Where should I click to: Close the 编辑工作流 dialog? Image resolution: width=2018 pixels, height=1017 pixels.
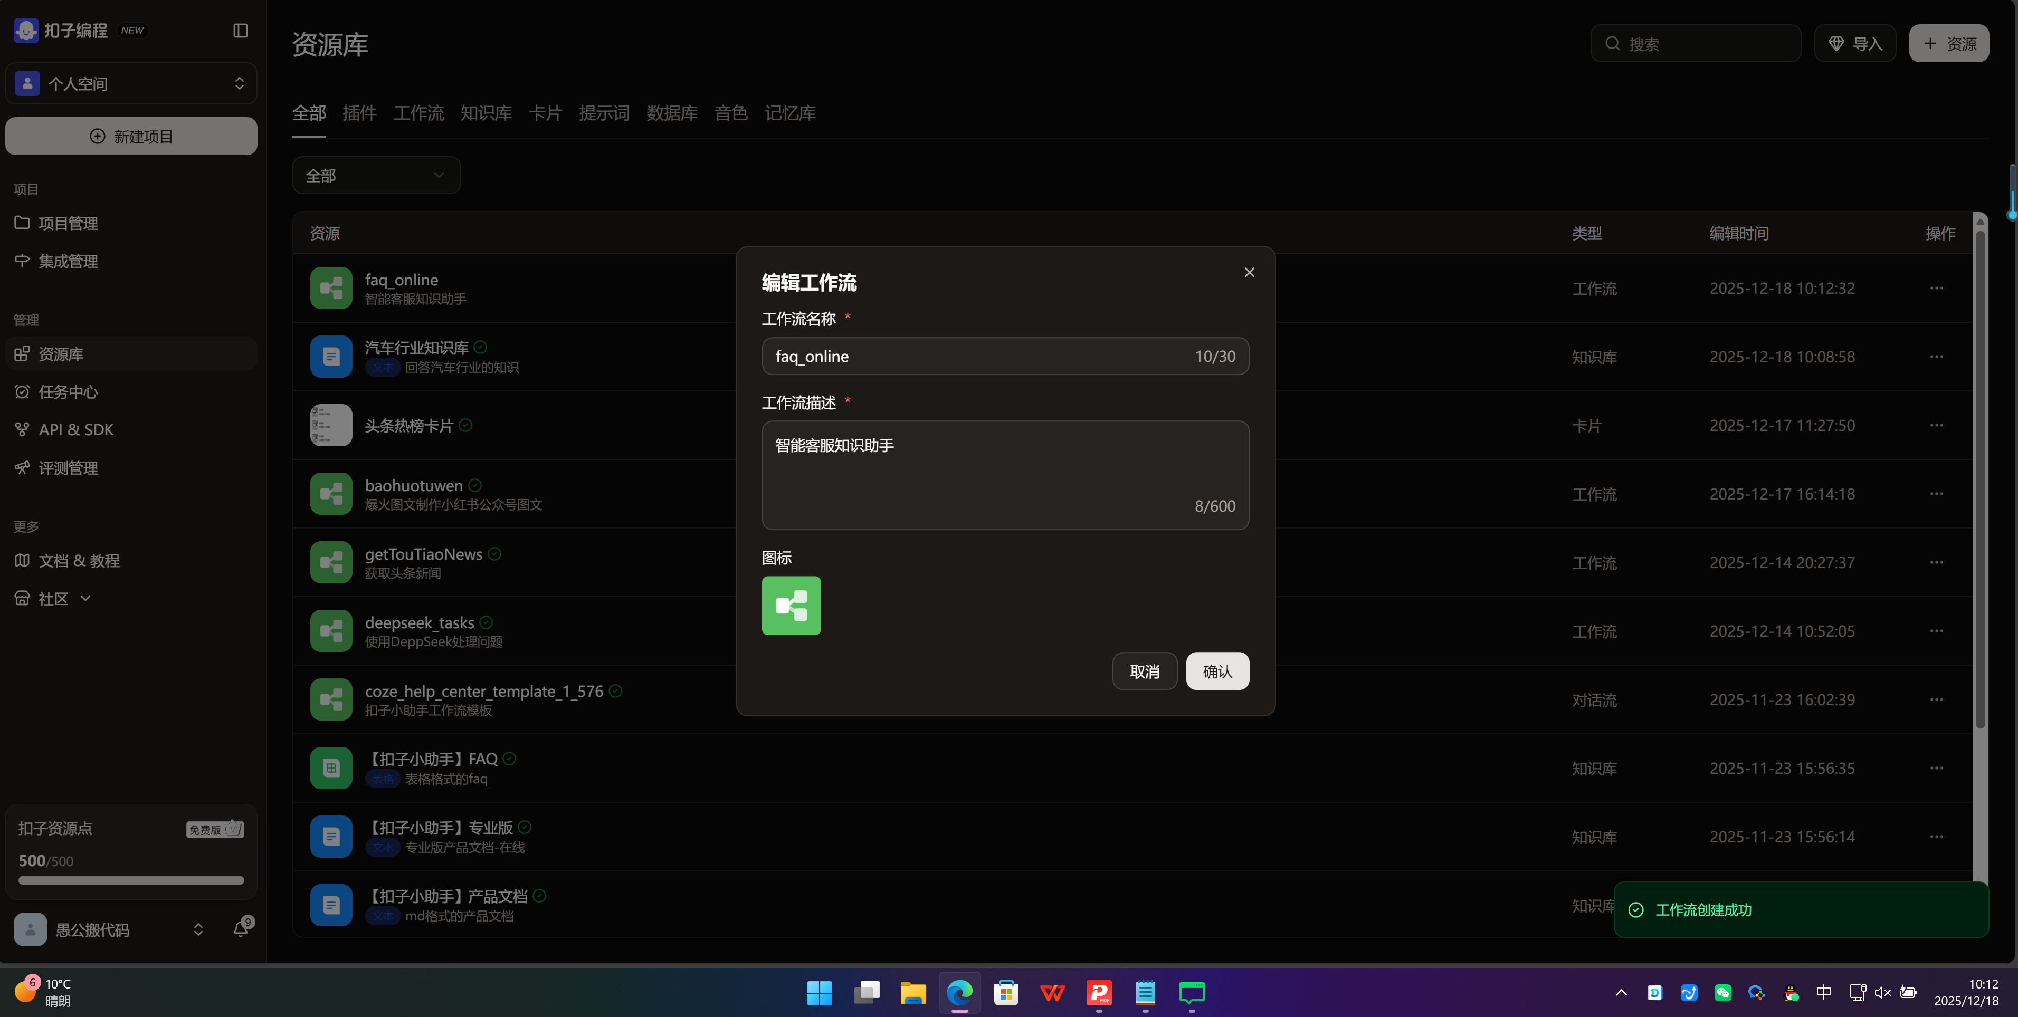point(1249,273)
